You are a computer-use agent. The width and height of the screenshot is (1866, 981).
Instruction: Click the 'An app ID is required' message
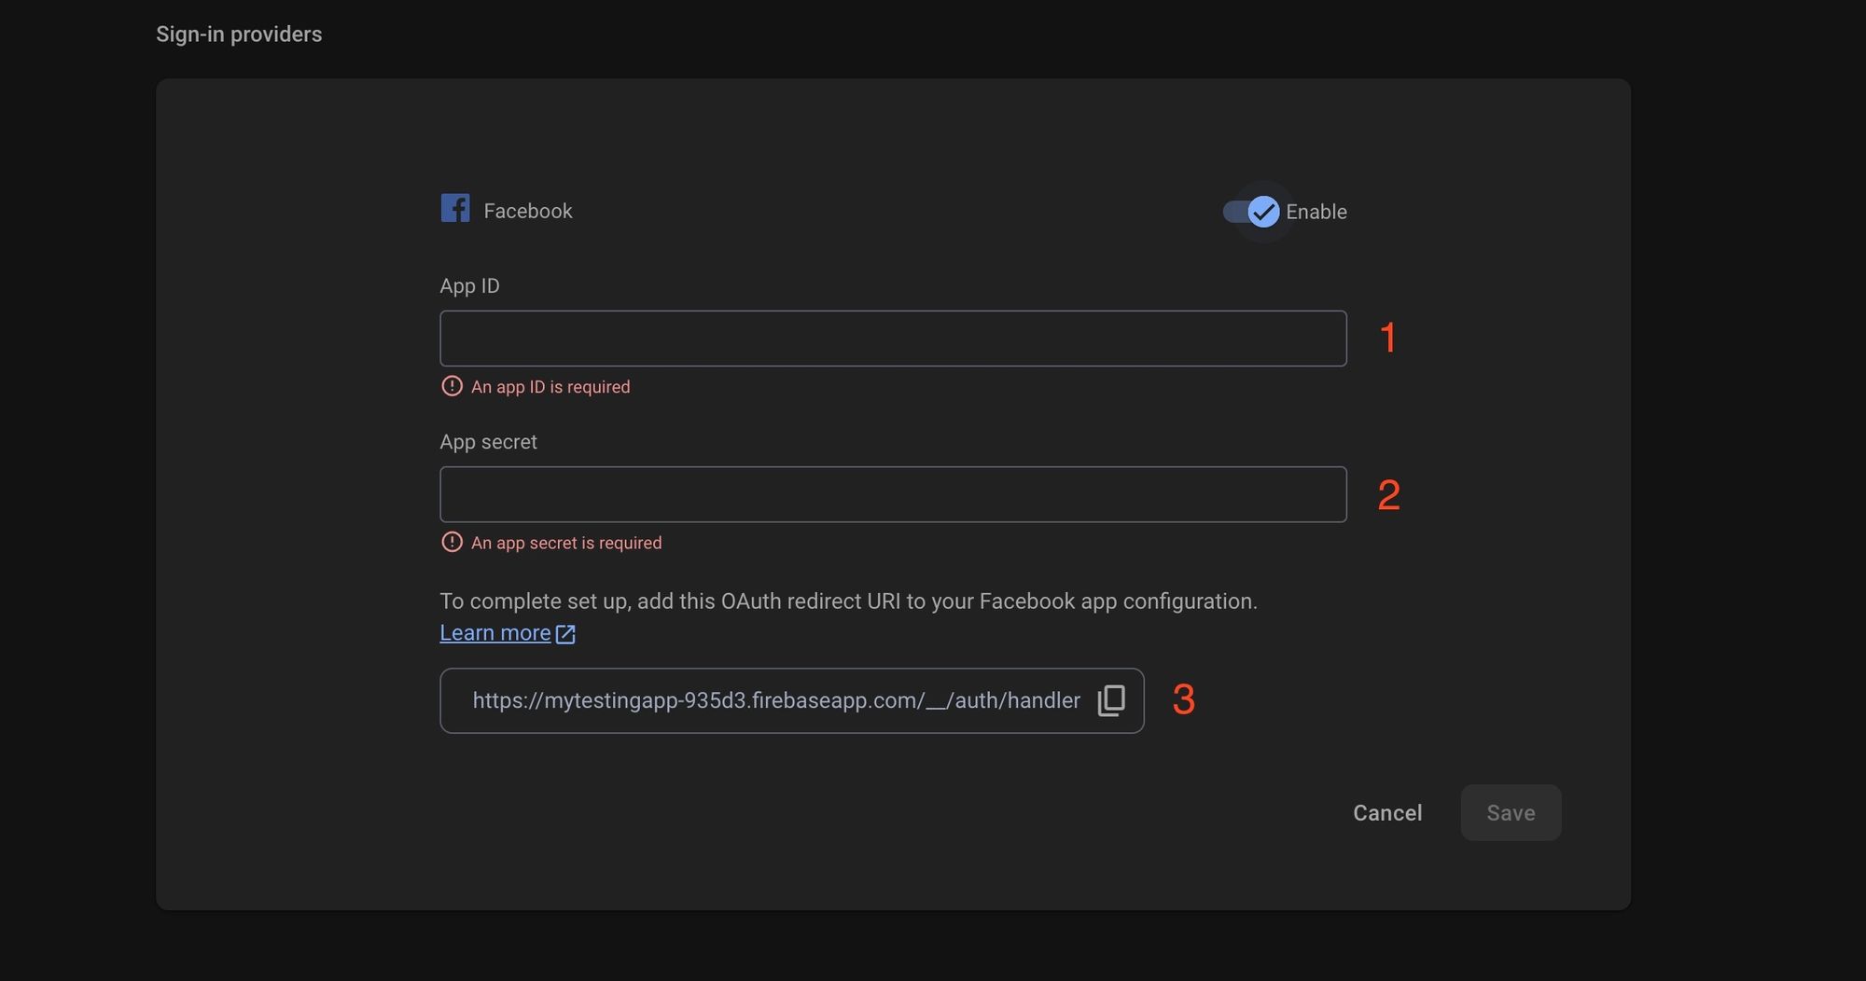(550, 387)
